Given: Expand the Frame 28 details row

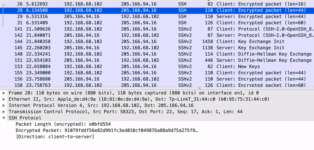Looking at the screenshot, I should tap(4, 93).
